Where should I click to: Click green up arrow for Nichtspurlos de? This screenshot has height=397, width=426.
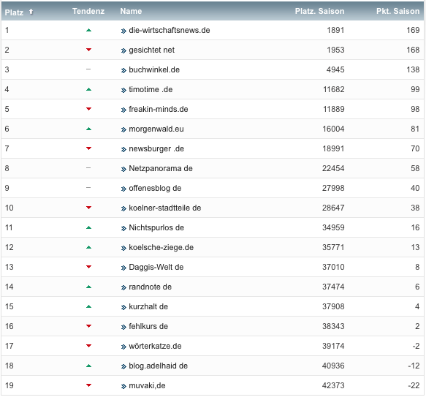pyautogui.click(x=88, y=227)
